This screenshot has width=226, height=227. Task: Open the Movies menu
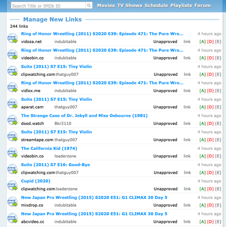tap(106, 5)
